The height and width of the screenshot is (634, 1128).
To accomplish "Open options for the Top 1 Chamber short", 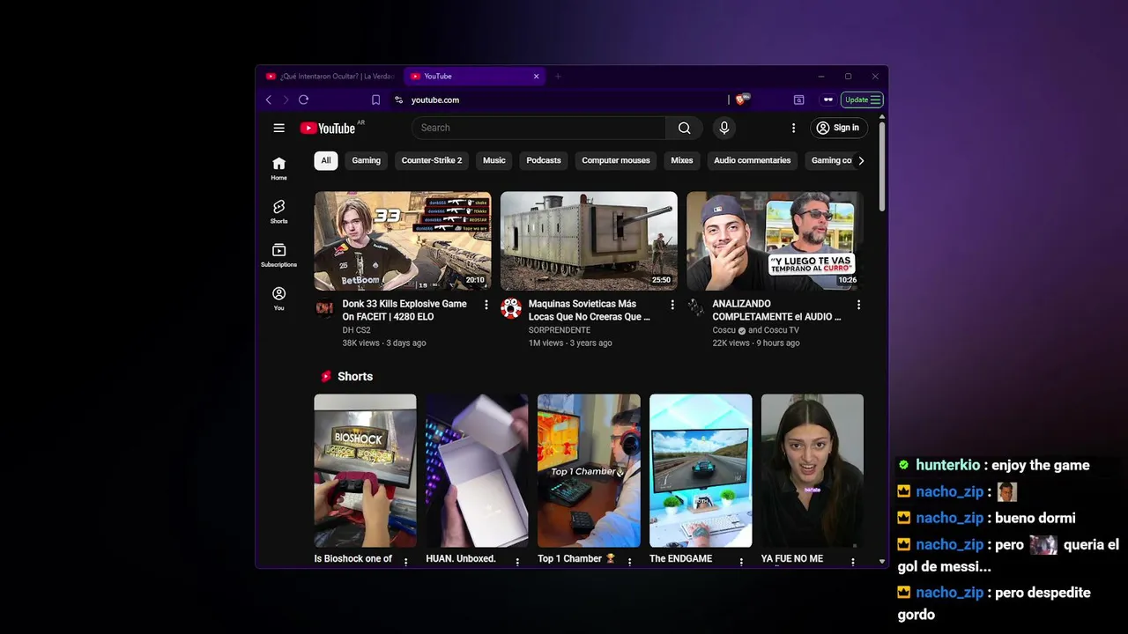I will [x=629, y=561].
